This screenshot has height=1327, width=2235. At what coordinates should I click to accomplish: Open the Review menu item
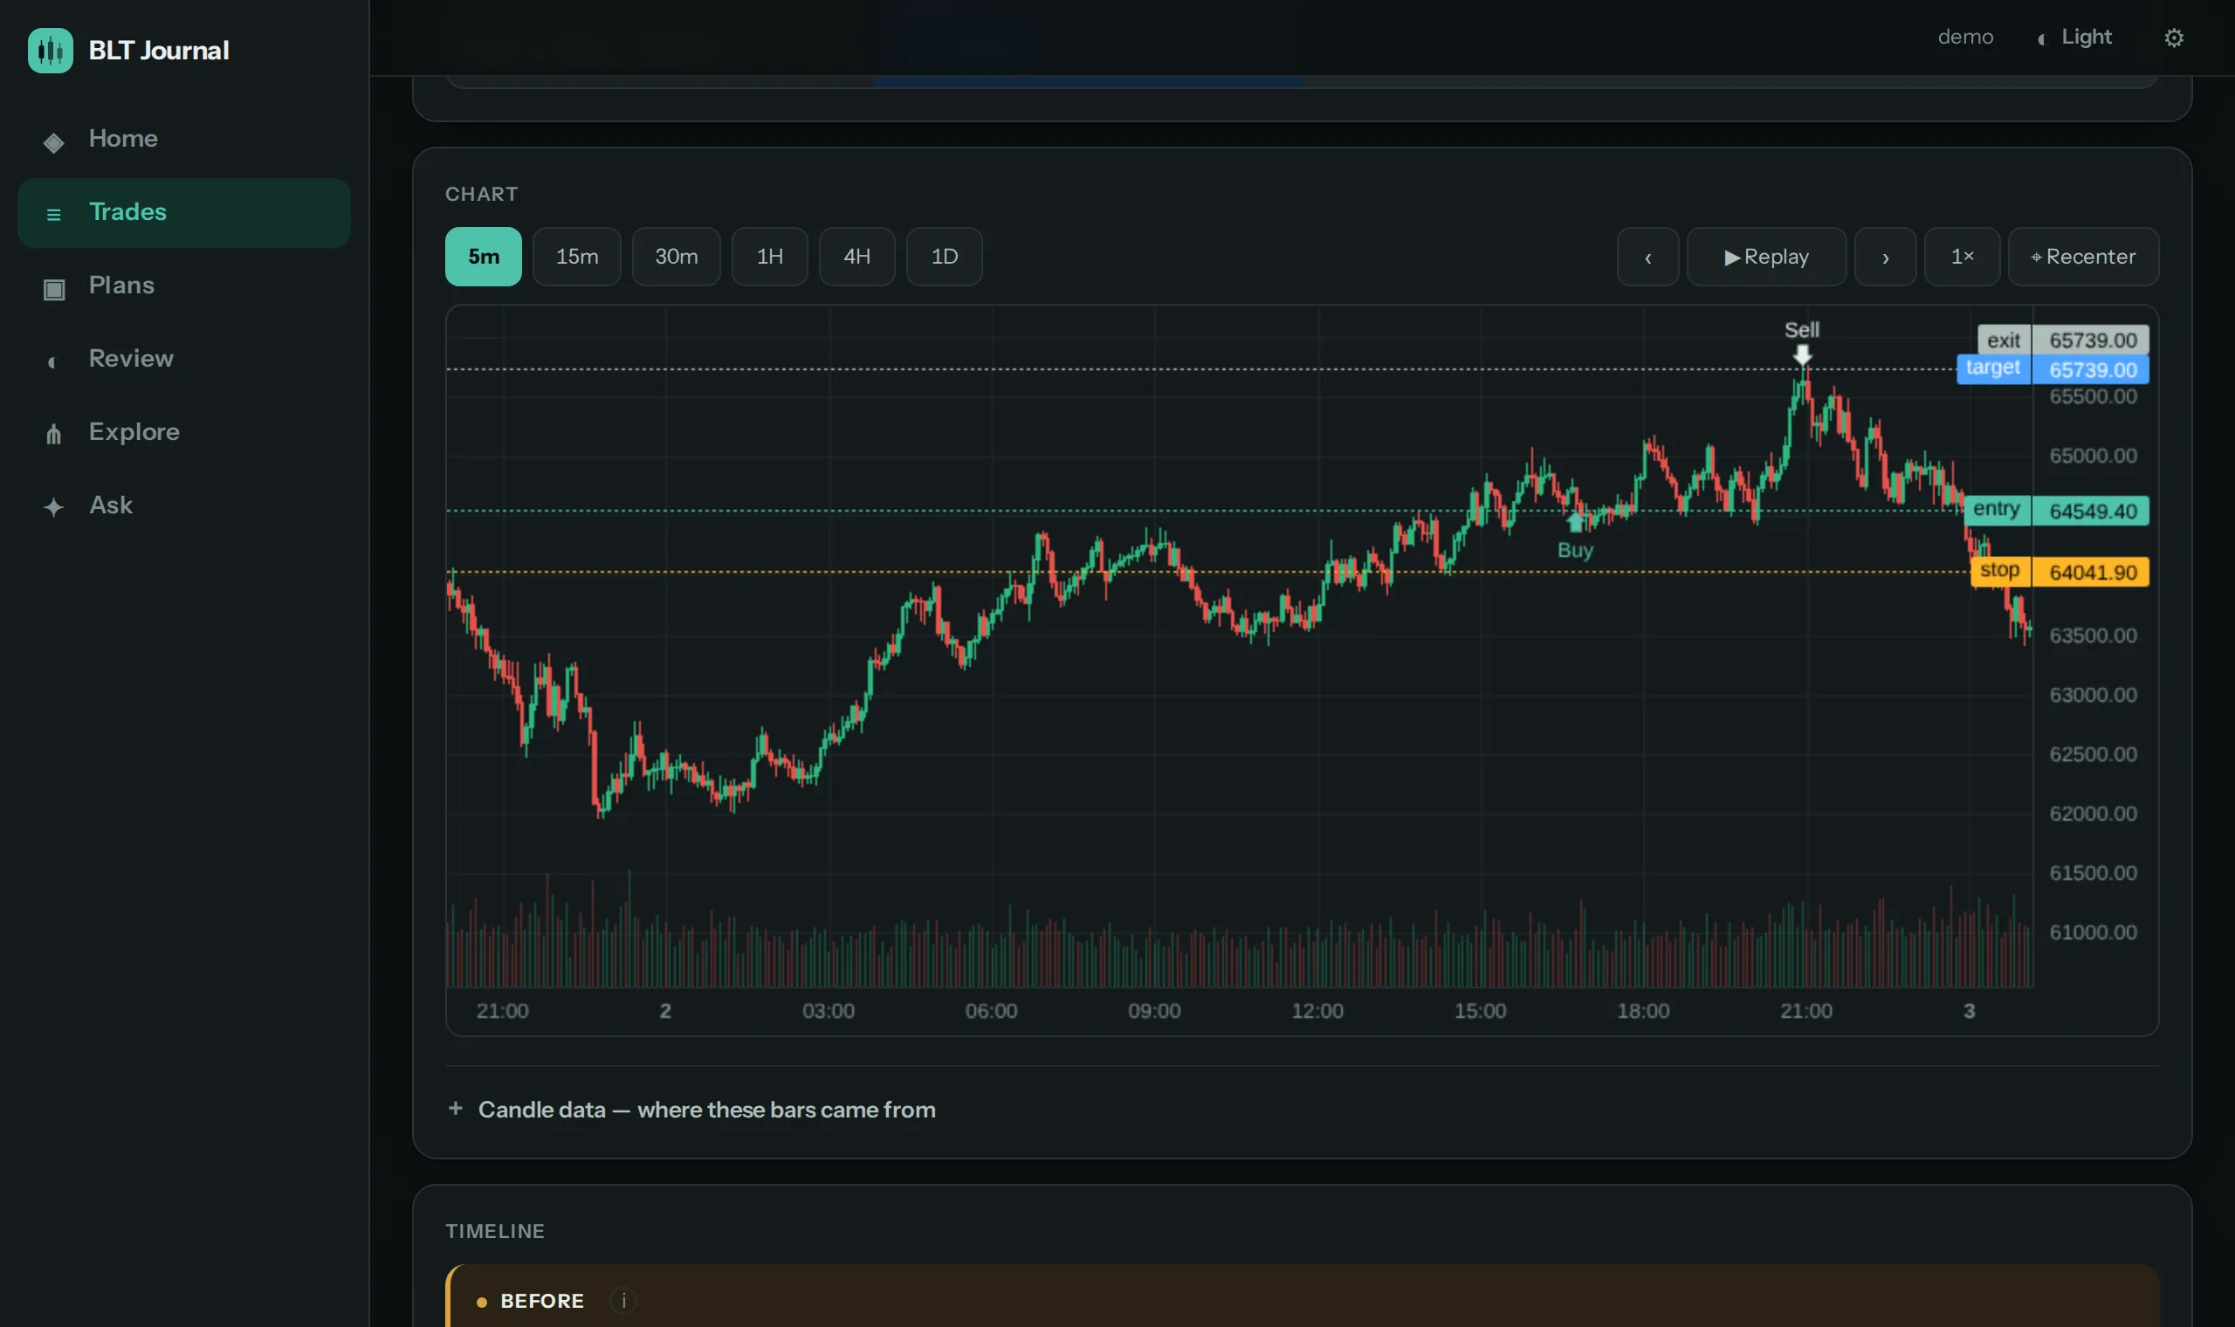tap(183, 360)
